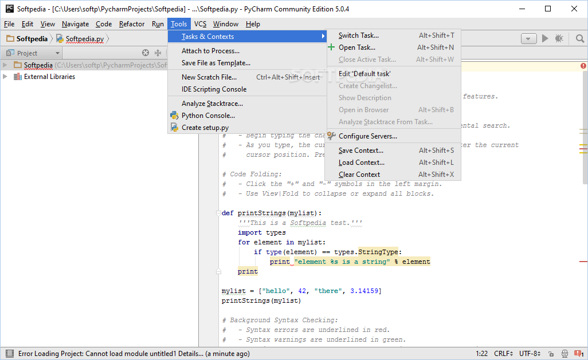Select Edit 'Default task' entry

click(x=393, y=74)
